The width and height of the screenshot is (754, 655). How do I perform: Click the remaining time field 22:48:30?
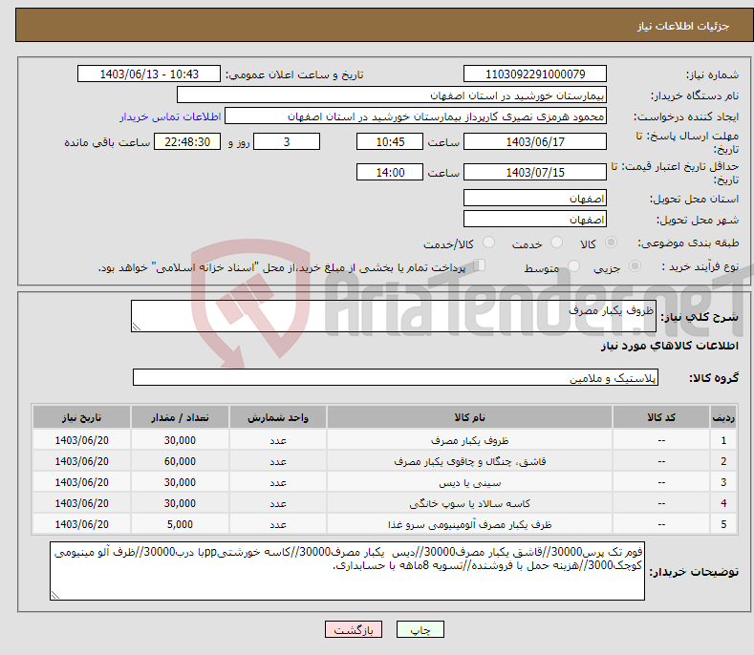point(187,141)
